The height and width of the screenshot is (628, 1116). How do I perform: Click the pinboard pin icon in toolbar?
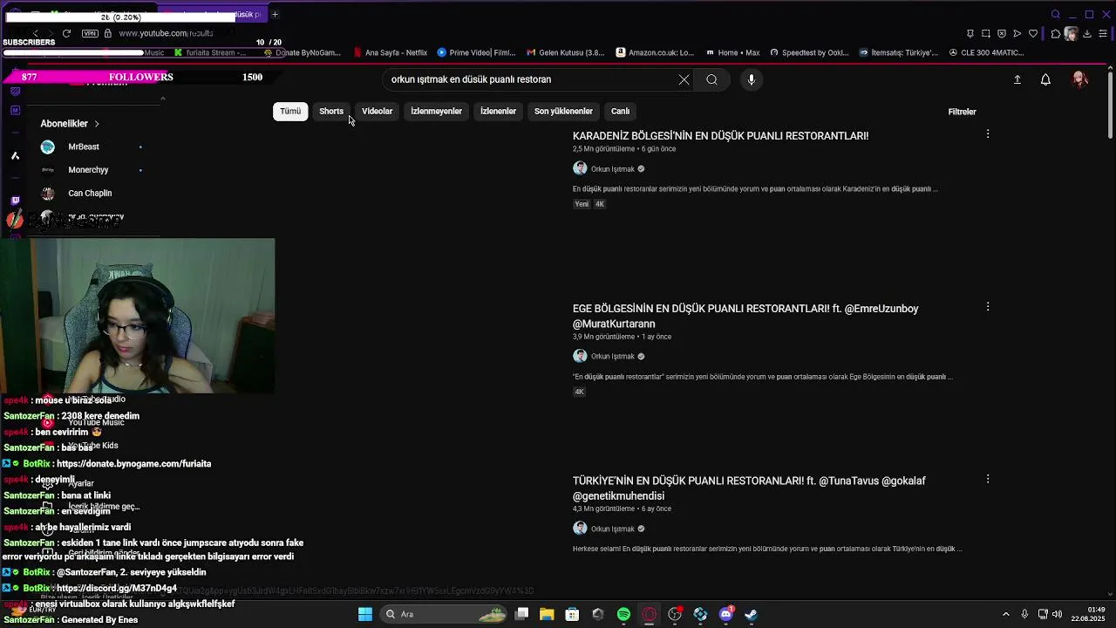[970, 33]
